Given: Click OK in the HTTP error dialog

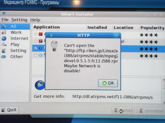Looking at the screenshot, I should [108, 83].
